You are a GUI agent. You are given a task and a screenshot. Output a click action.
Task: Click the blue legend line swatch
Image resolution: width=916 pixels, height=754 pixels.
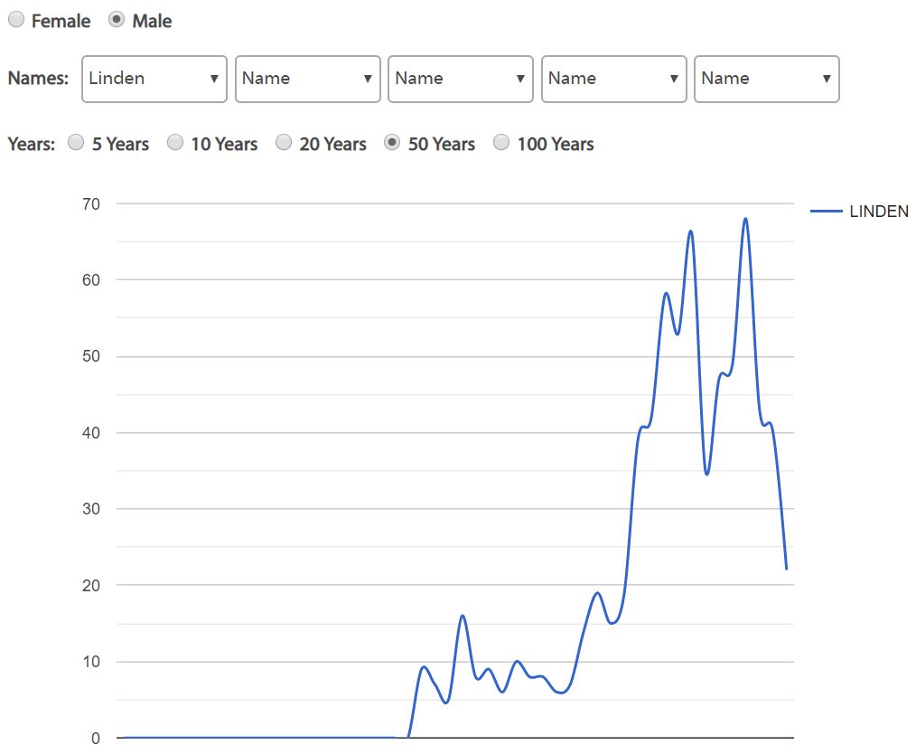coord(827,212)
